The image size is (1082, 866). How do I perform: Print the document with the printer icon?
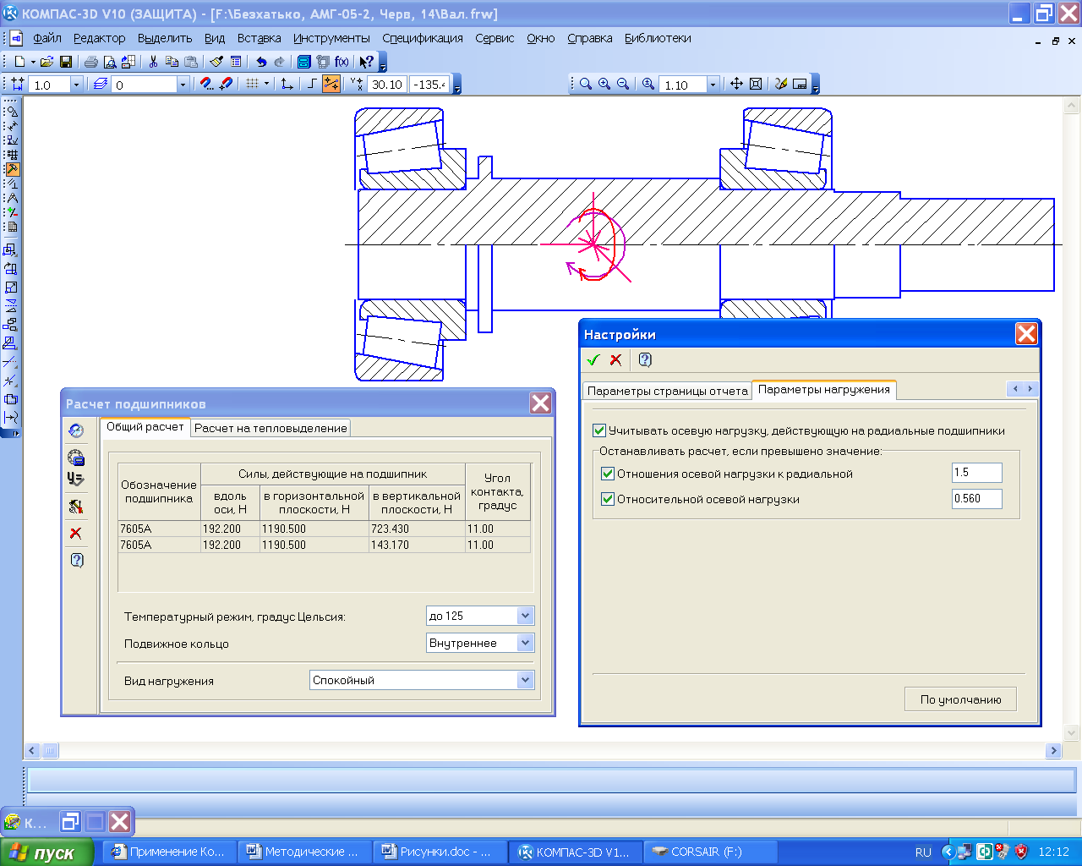click(x=91, y=62)
